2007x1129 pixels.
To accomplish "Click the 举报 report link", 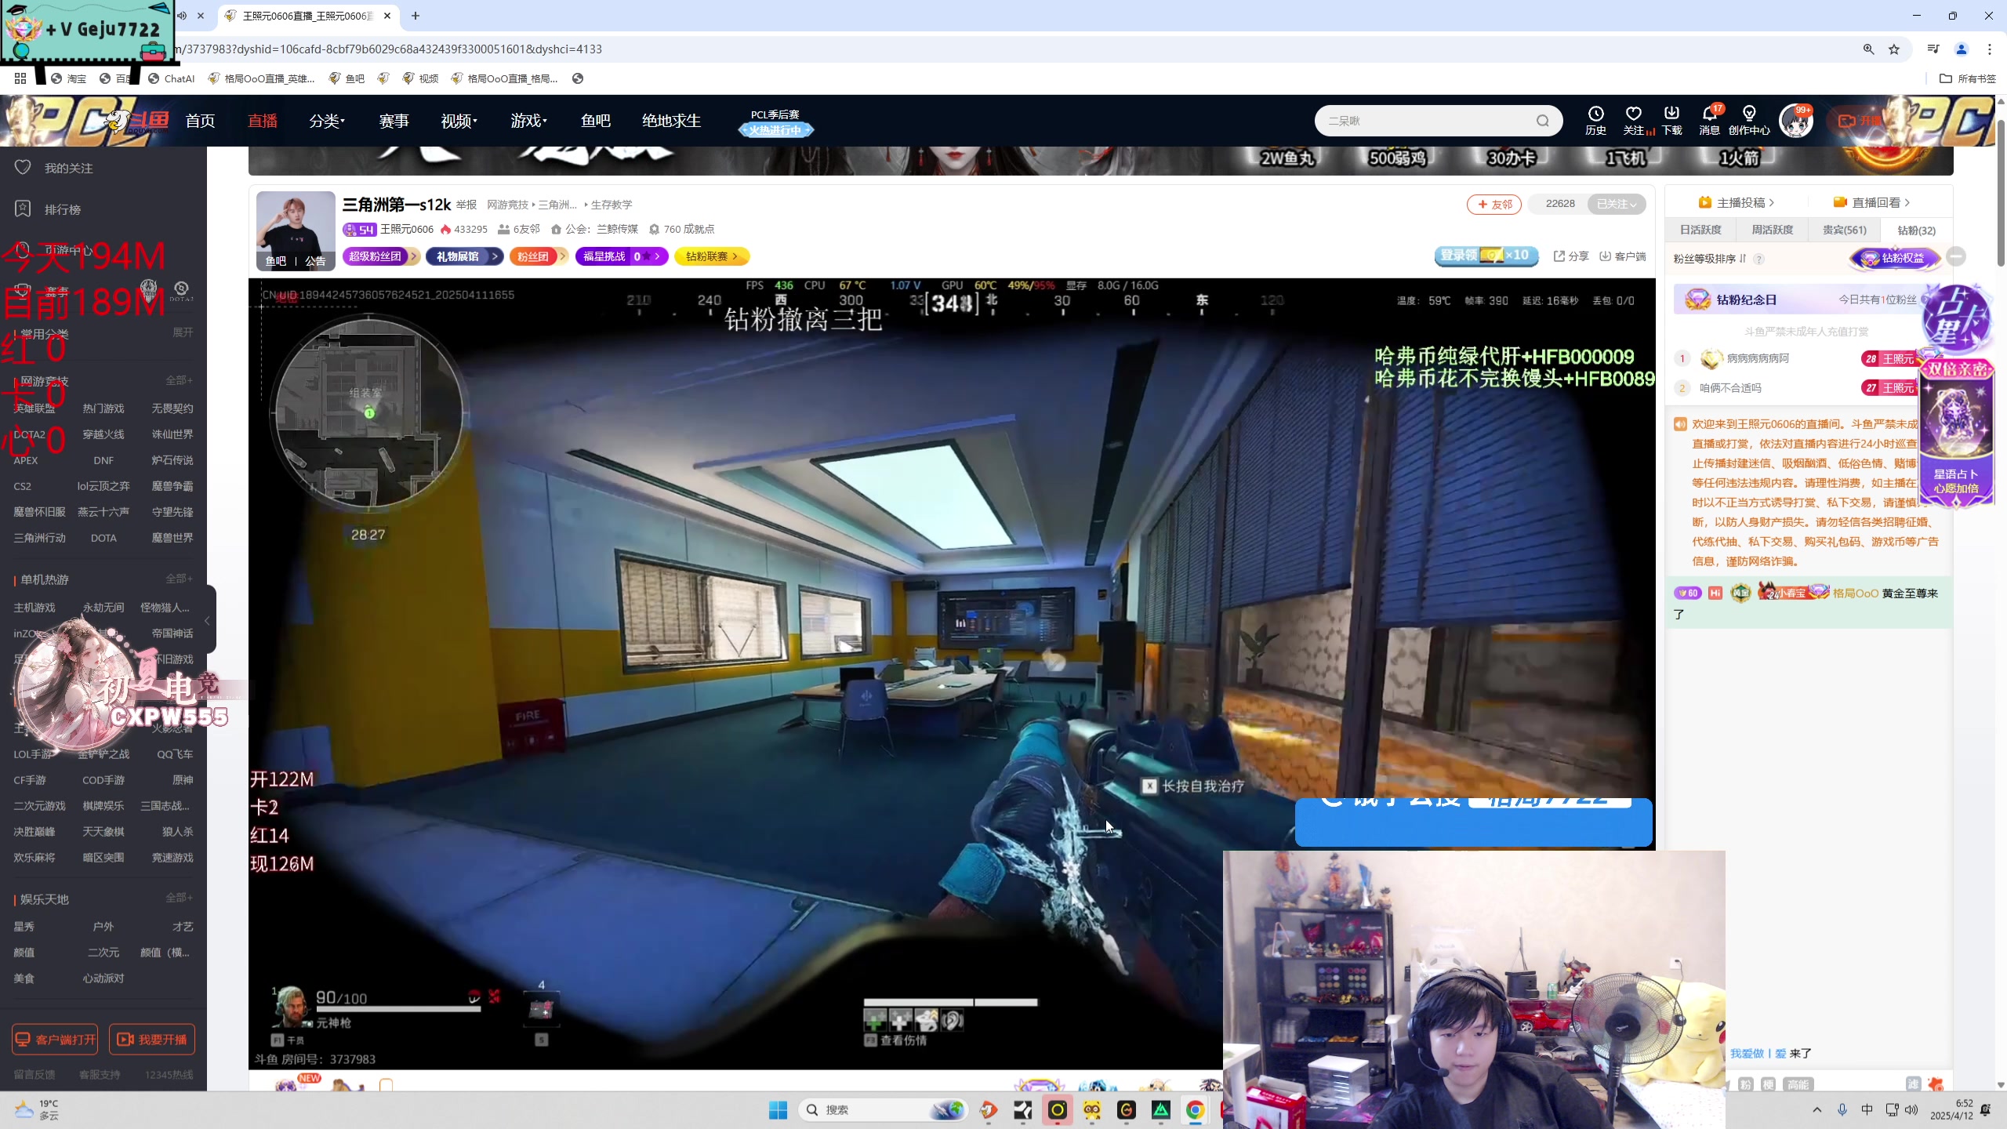I will (x=466, y=205).
